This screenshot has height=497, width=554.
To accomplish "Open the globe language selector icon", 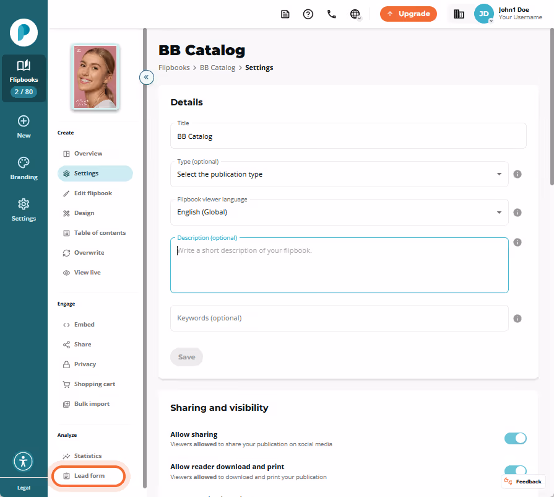I will (355, 14).
